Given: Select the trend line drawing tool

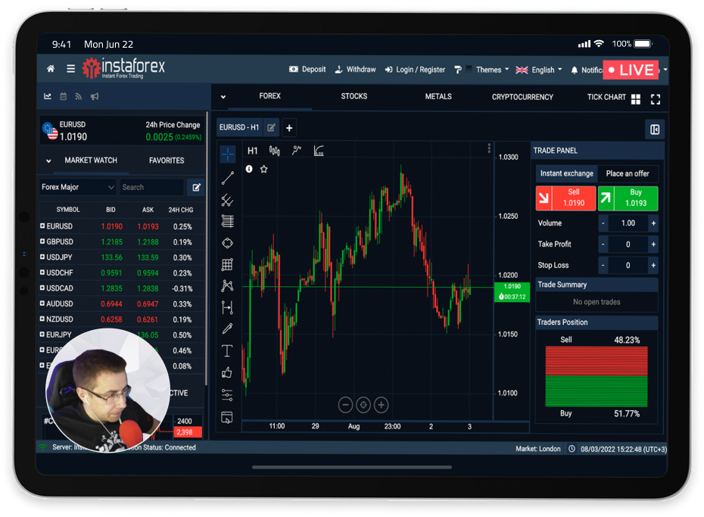Looking at the screenshot, I should click(227, 179).
